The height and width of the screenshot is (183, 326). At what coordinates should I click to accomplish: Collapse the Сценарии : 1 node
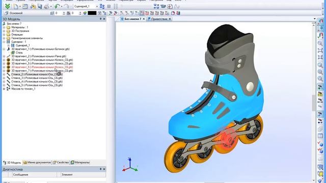4,42
